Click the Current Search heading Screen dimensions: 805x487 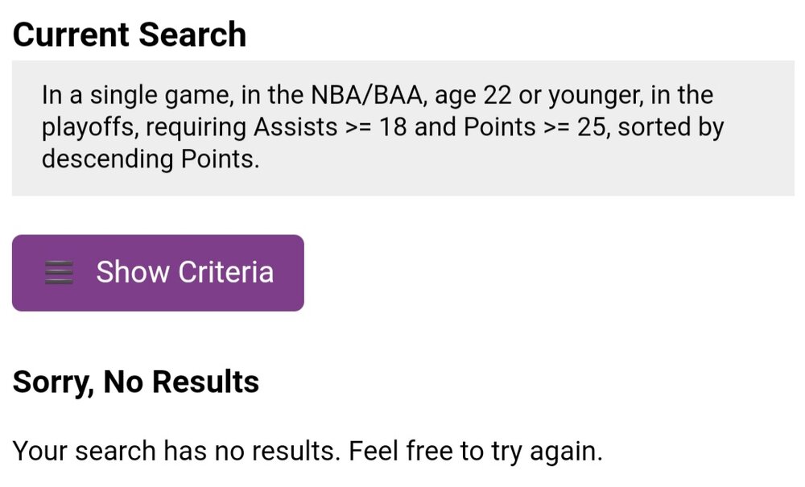(130, 35)
